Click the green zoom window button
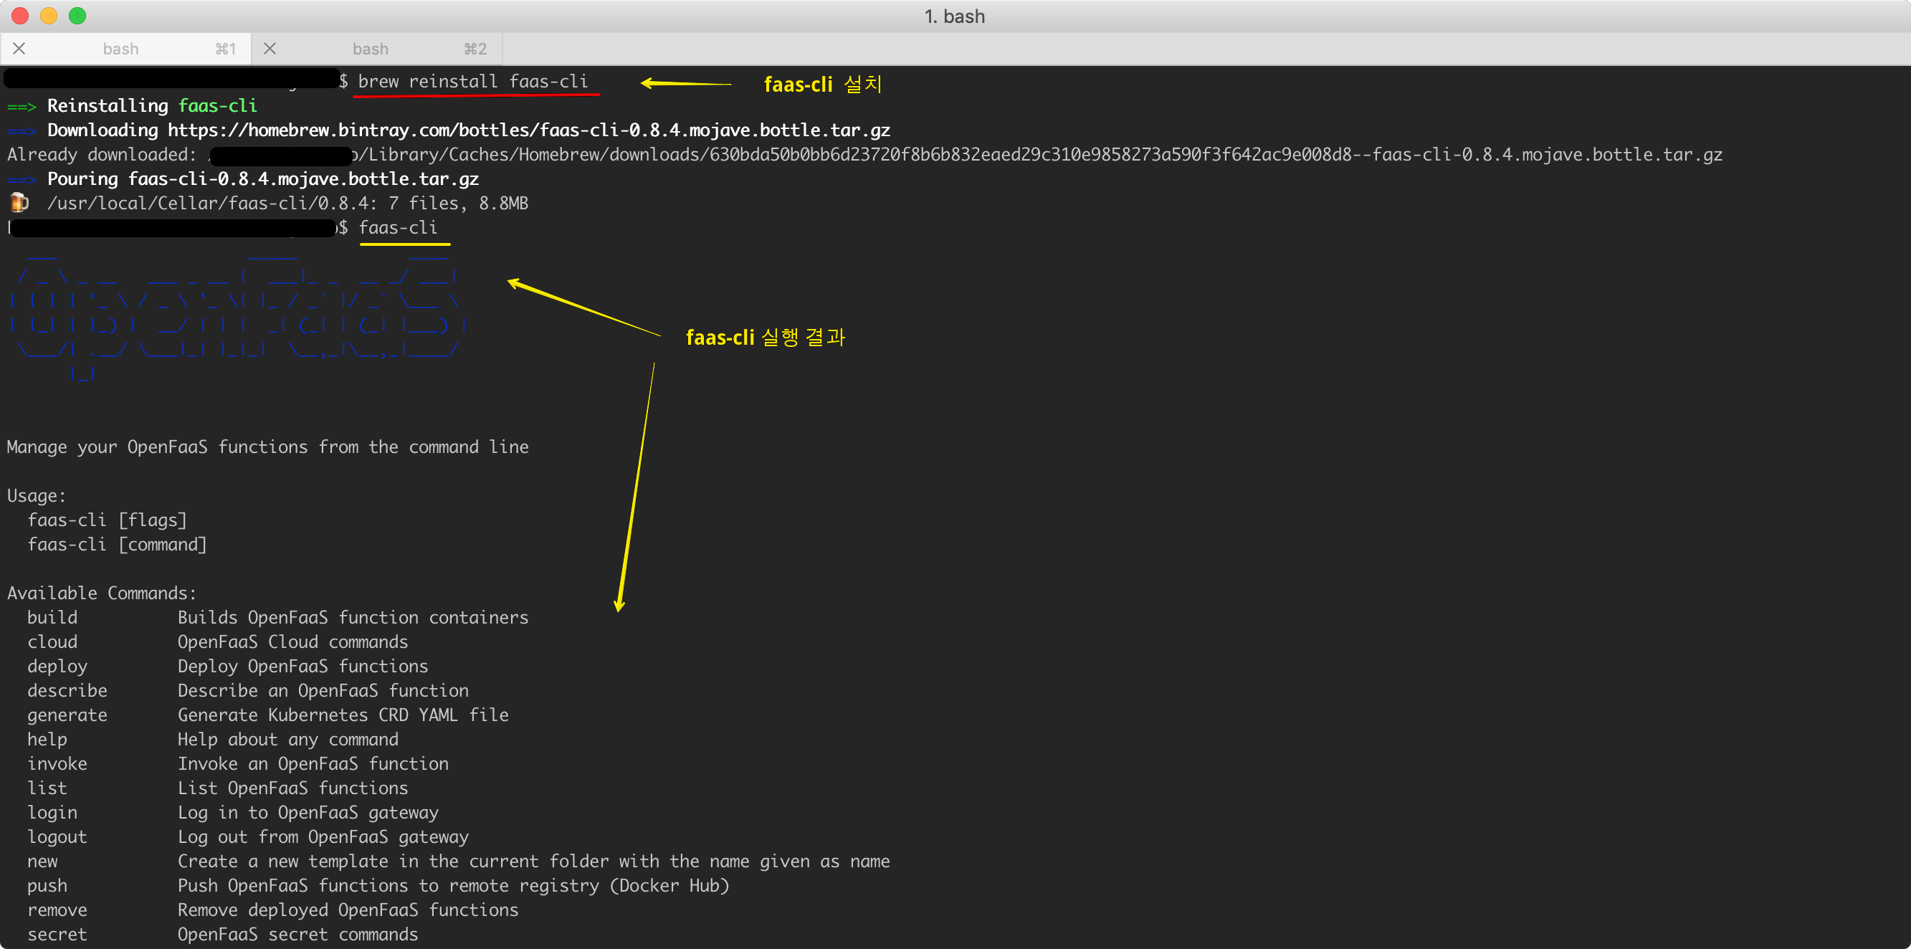This screenshot has width=1911, height=949. coord(77,16)
